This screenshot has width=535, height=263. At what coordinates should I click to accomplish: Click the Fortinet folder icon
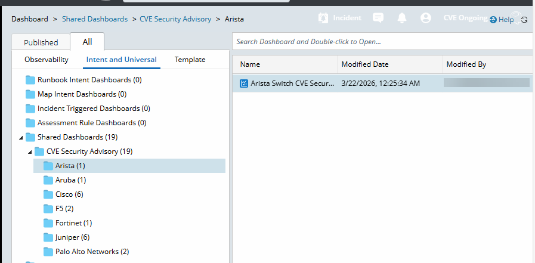48,223
